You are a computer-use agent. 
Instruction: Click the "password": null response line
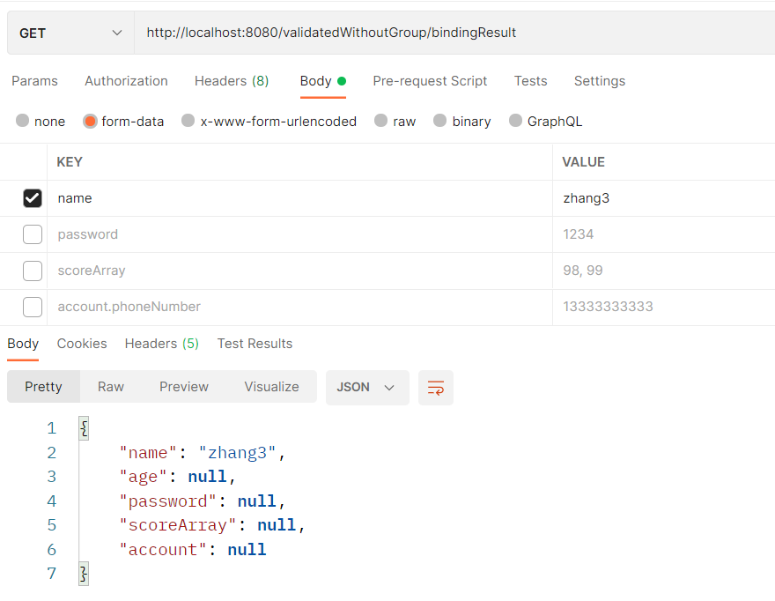pos(203,501)
